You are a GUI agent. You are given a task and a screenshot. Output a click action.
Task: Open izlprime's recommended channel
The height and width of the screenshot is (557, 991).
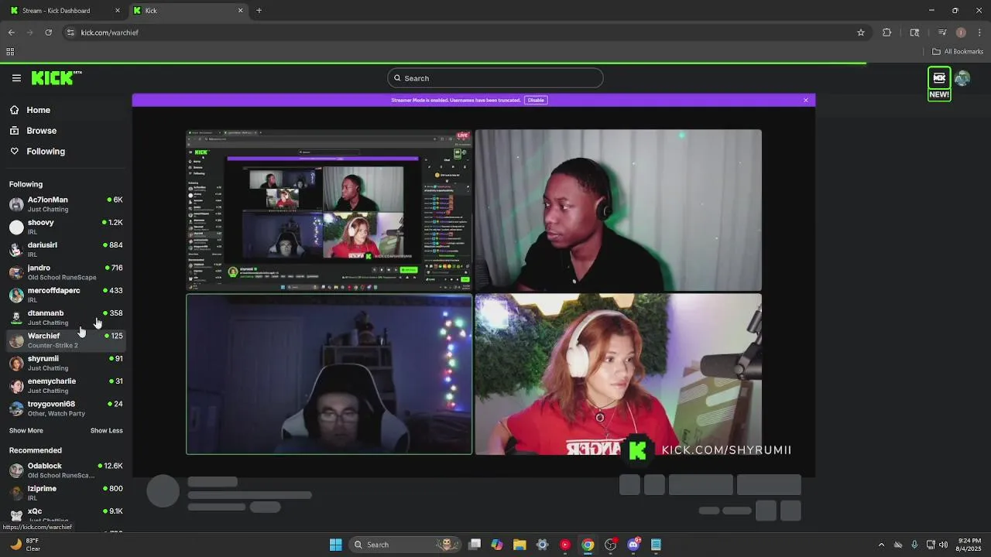pos(66,493)
